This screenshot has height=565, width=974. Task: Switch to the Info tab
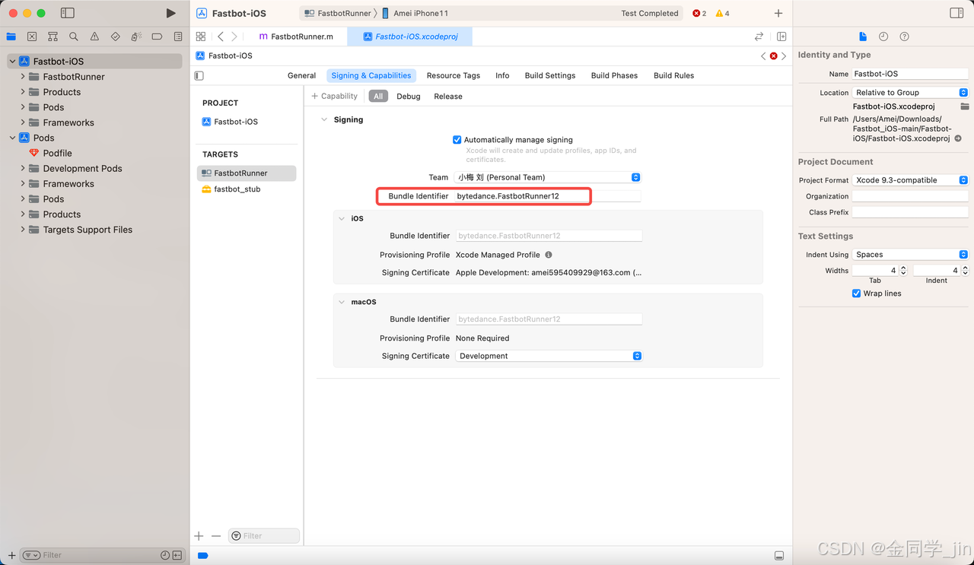502,75
